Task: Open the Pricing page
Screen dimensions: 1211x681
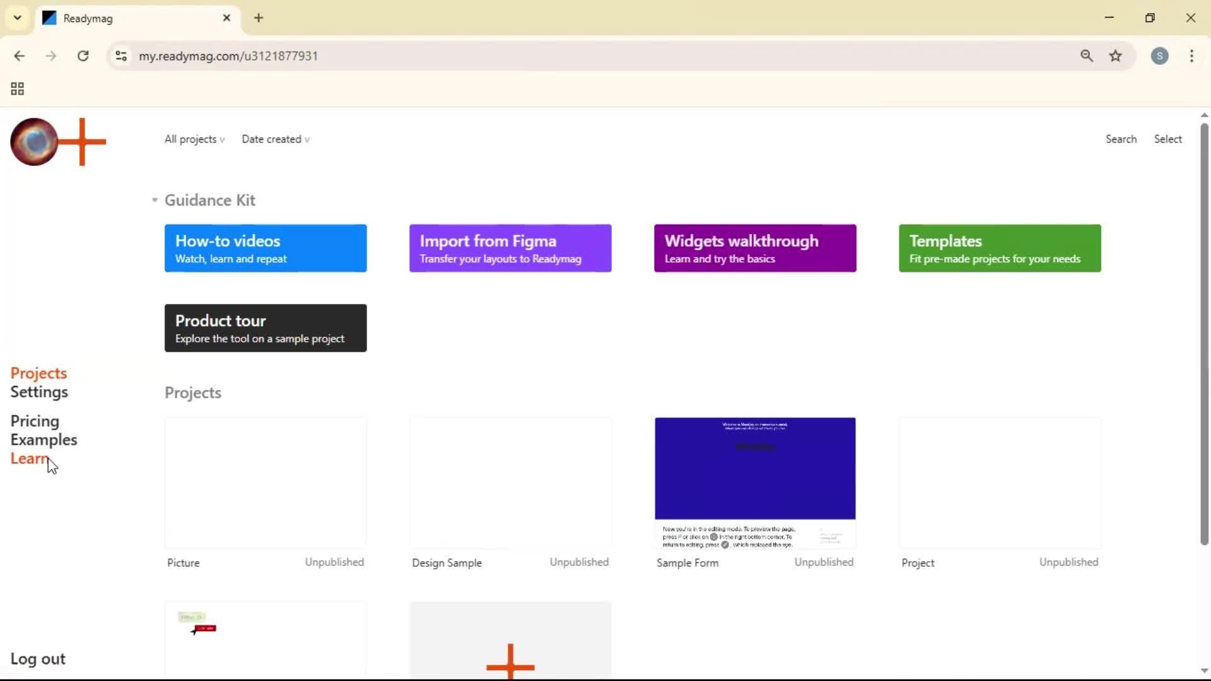Action: pyautogui.click(x=35, y=421)
